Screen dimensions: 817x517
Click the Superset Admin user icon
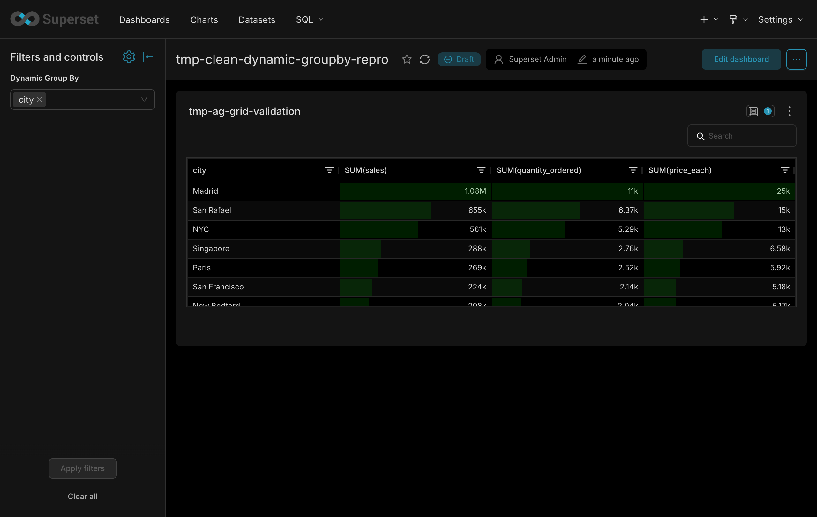[498, 59]
